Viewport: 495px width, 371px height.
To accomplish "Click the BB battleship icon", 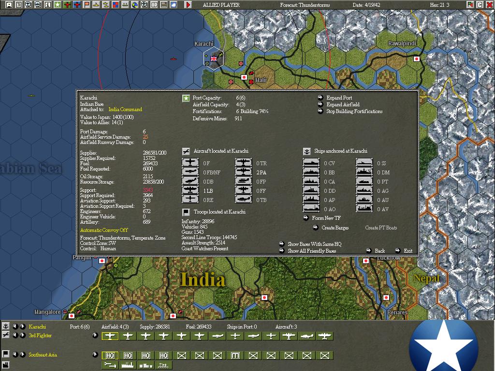I will pyautogui.click(x=311, y=172).
